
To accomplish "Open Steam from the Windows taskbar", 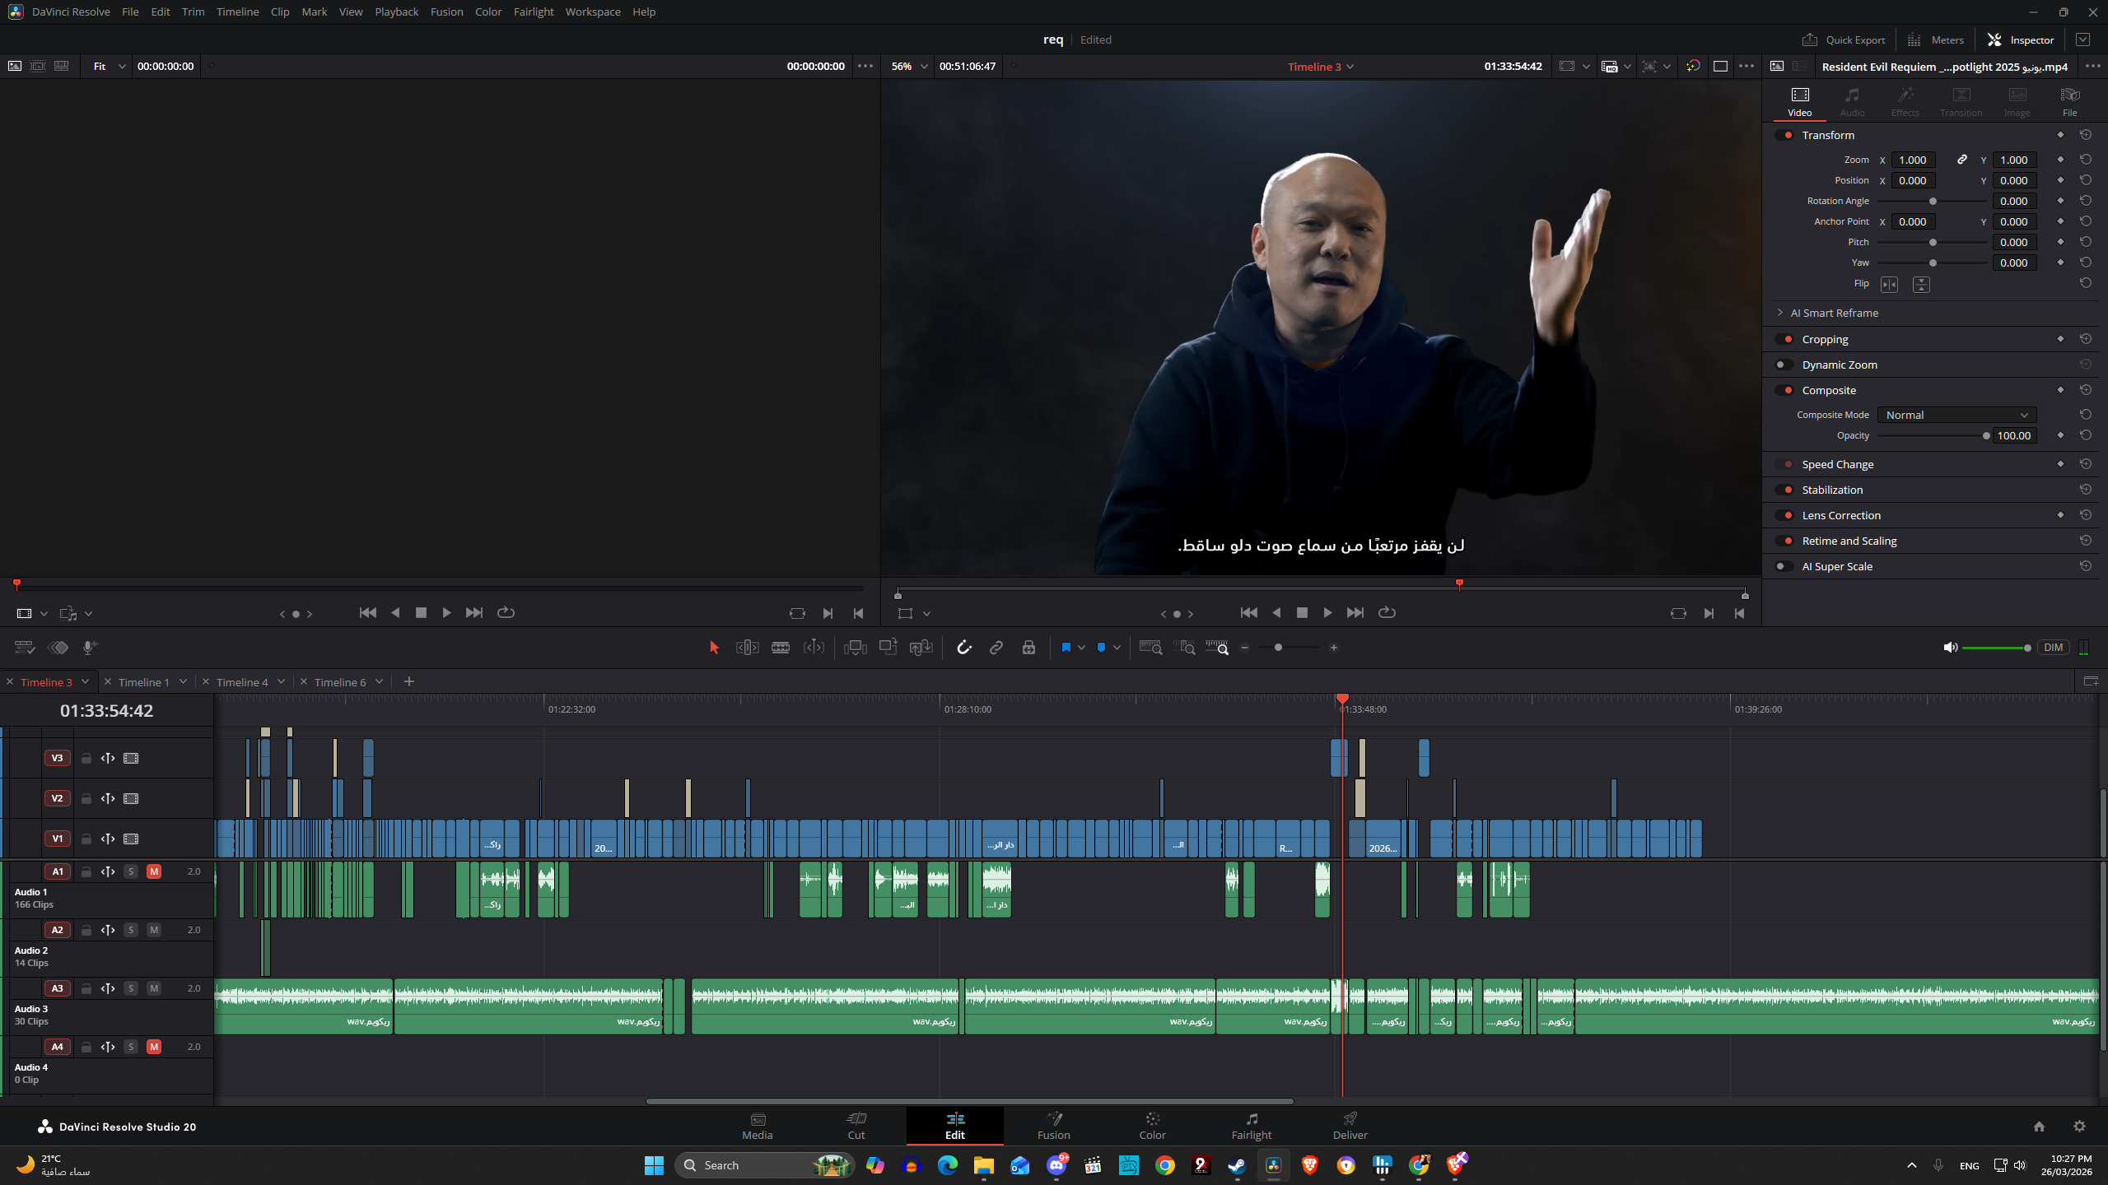I will (x=1237, y=1165).
